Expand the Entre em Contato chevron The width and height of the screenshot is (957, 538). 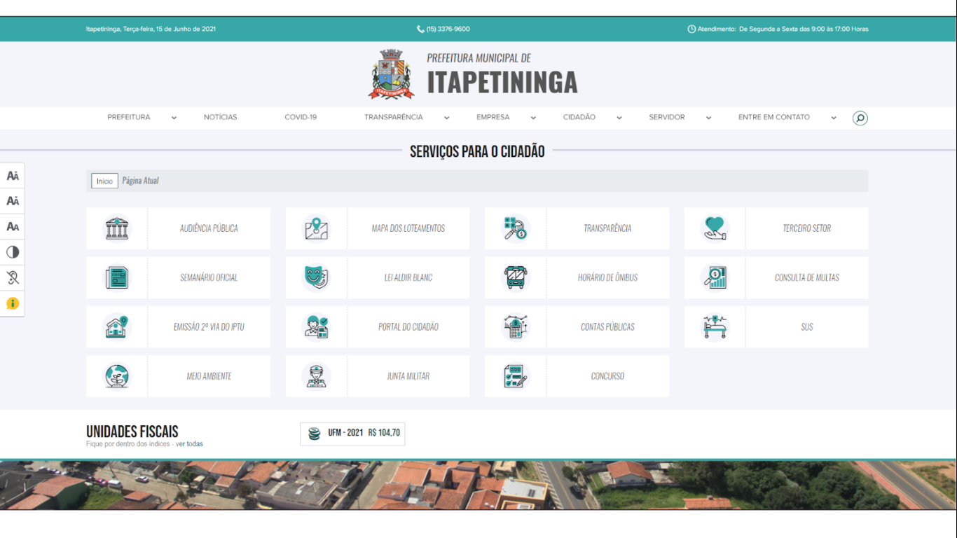tap(834, 118)
